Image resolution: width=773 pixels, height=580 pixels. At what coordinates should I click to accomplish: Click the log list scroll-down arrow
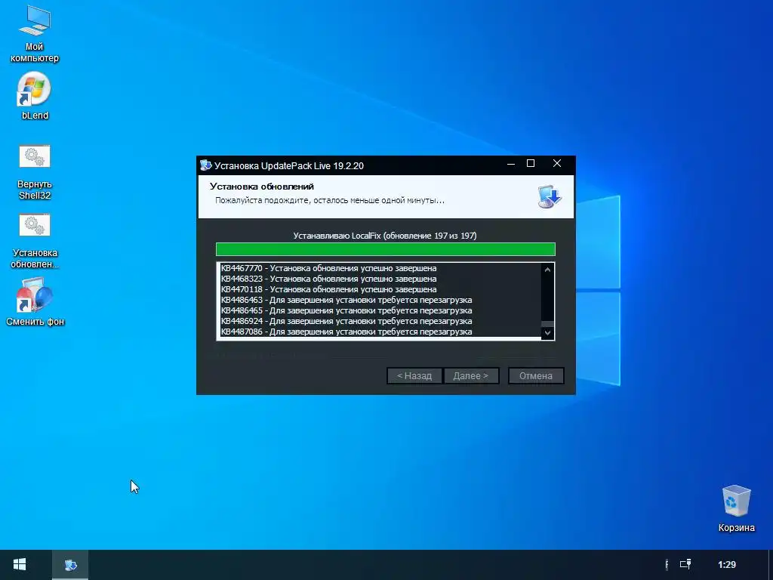[x=547, y=333]
